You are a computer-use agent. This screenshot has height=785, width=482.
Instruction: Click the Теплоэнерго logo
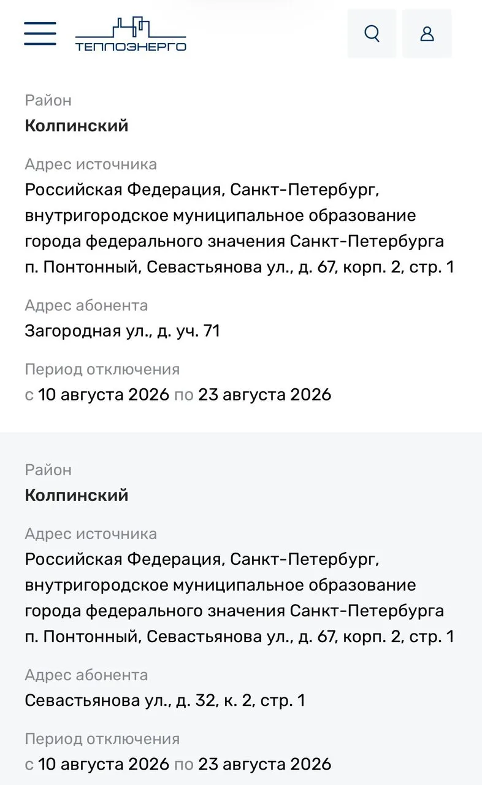pyautogui.click(x=131, y=34)
